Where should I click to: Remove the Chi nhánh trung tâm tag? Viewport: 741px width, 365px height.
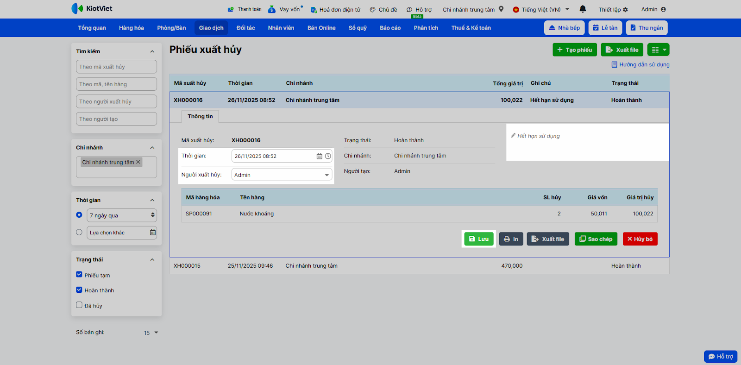[x=138, y=162]
